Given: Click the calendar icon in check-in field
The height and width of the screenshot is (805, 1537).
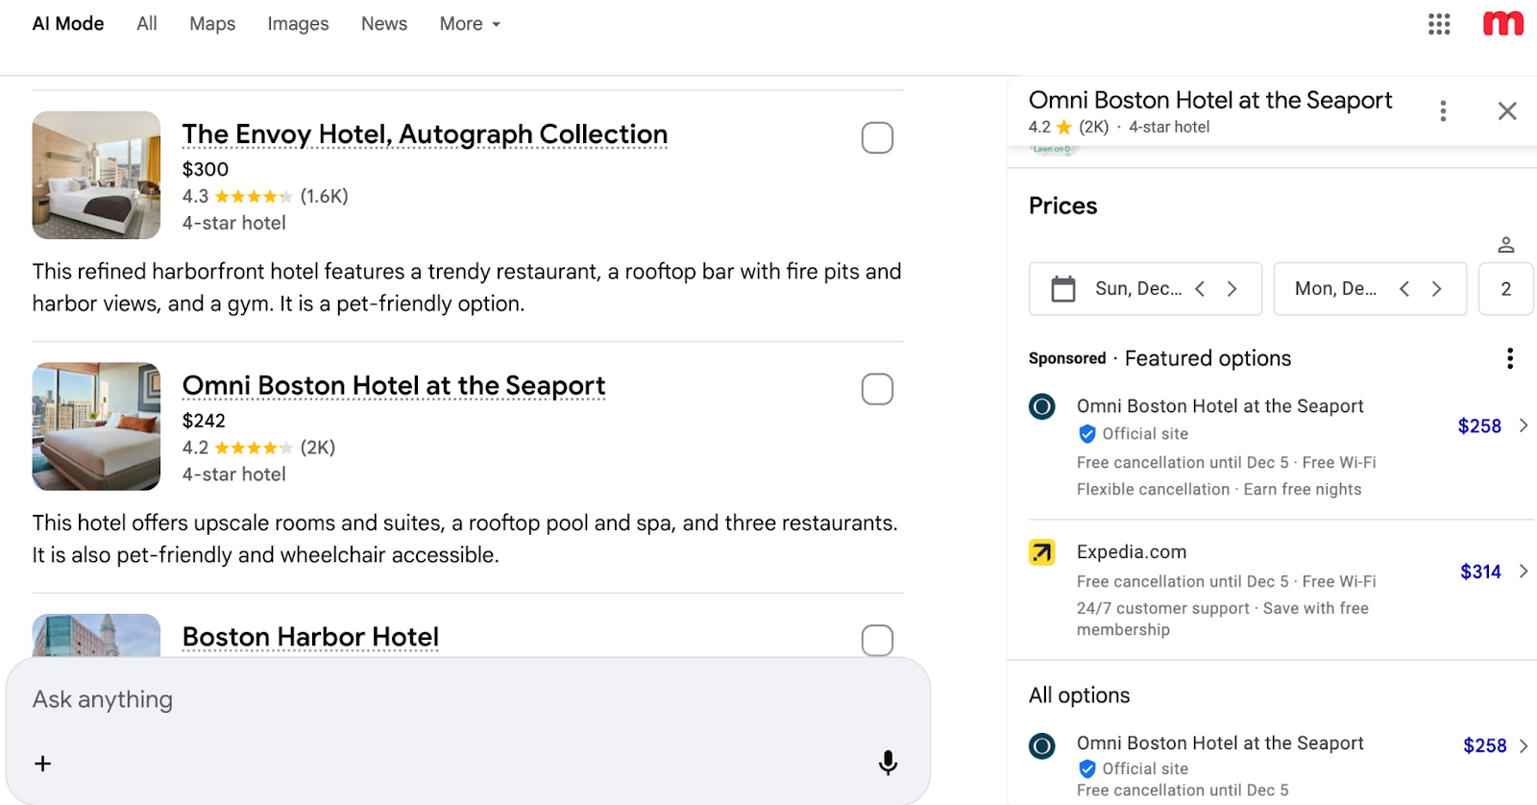Looking at the screenshot, I should [x=1063, y=289].
